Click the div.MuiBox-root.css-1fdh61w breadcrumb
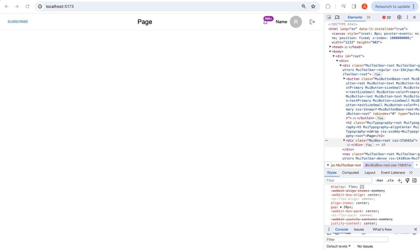 tap(388, 165)
